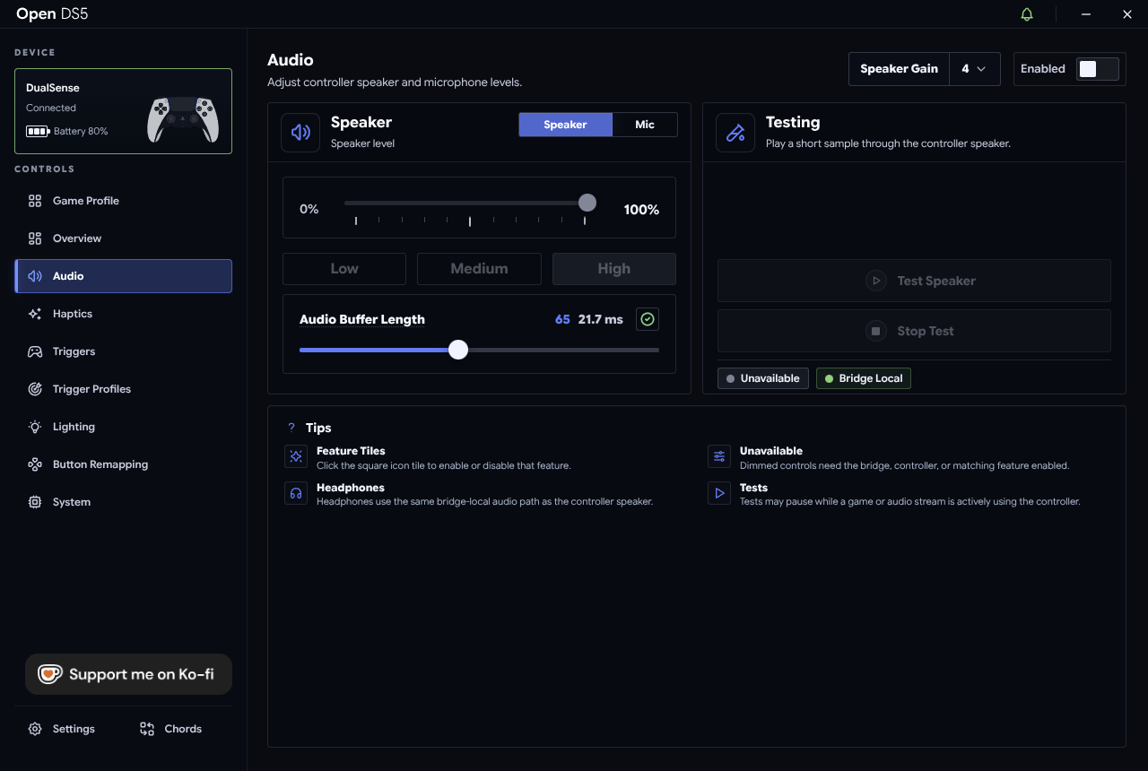Select the Medium speaker preset
The width and height of the screenshot is (1148, 771).
click(x=479, y=269)
